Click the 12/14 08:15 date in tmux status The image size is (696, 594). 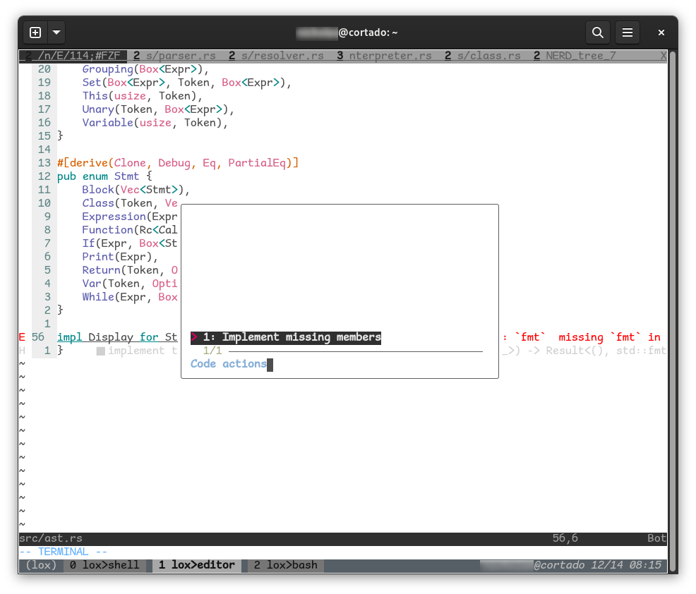(x=626, y=565)
